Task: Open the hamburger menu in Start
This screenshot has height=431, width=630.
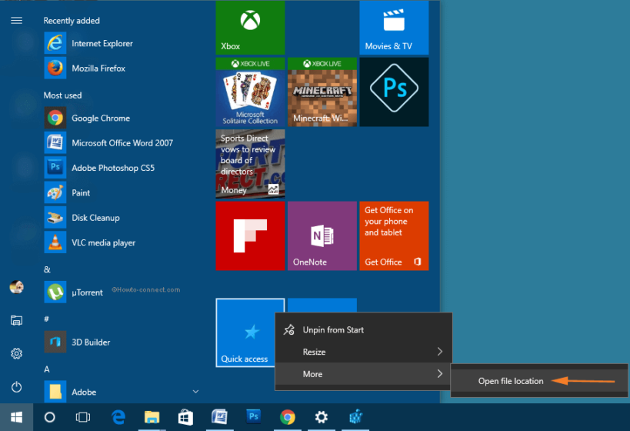Action: pos(16,21)
